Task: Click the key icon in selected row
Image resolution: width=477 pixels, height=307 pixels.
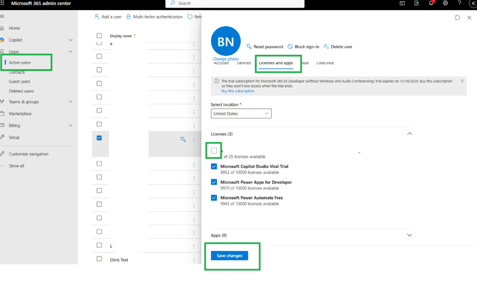Action: pos(183,139)
